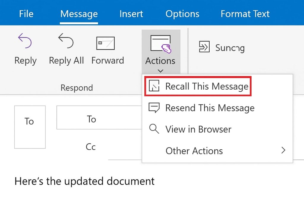Click the Reply All arrow icon
Viewport: 304px width, 202px height.
(66, 41)
